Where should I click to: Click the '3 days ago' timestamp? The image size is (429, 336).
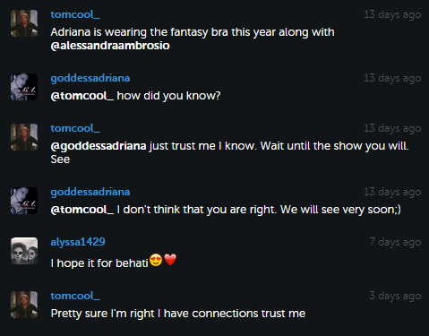point(395,296)
